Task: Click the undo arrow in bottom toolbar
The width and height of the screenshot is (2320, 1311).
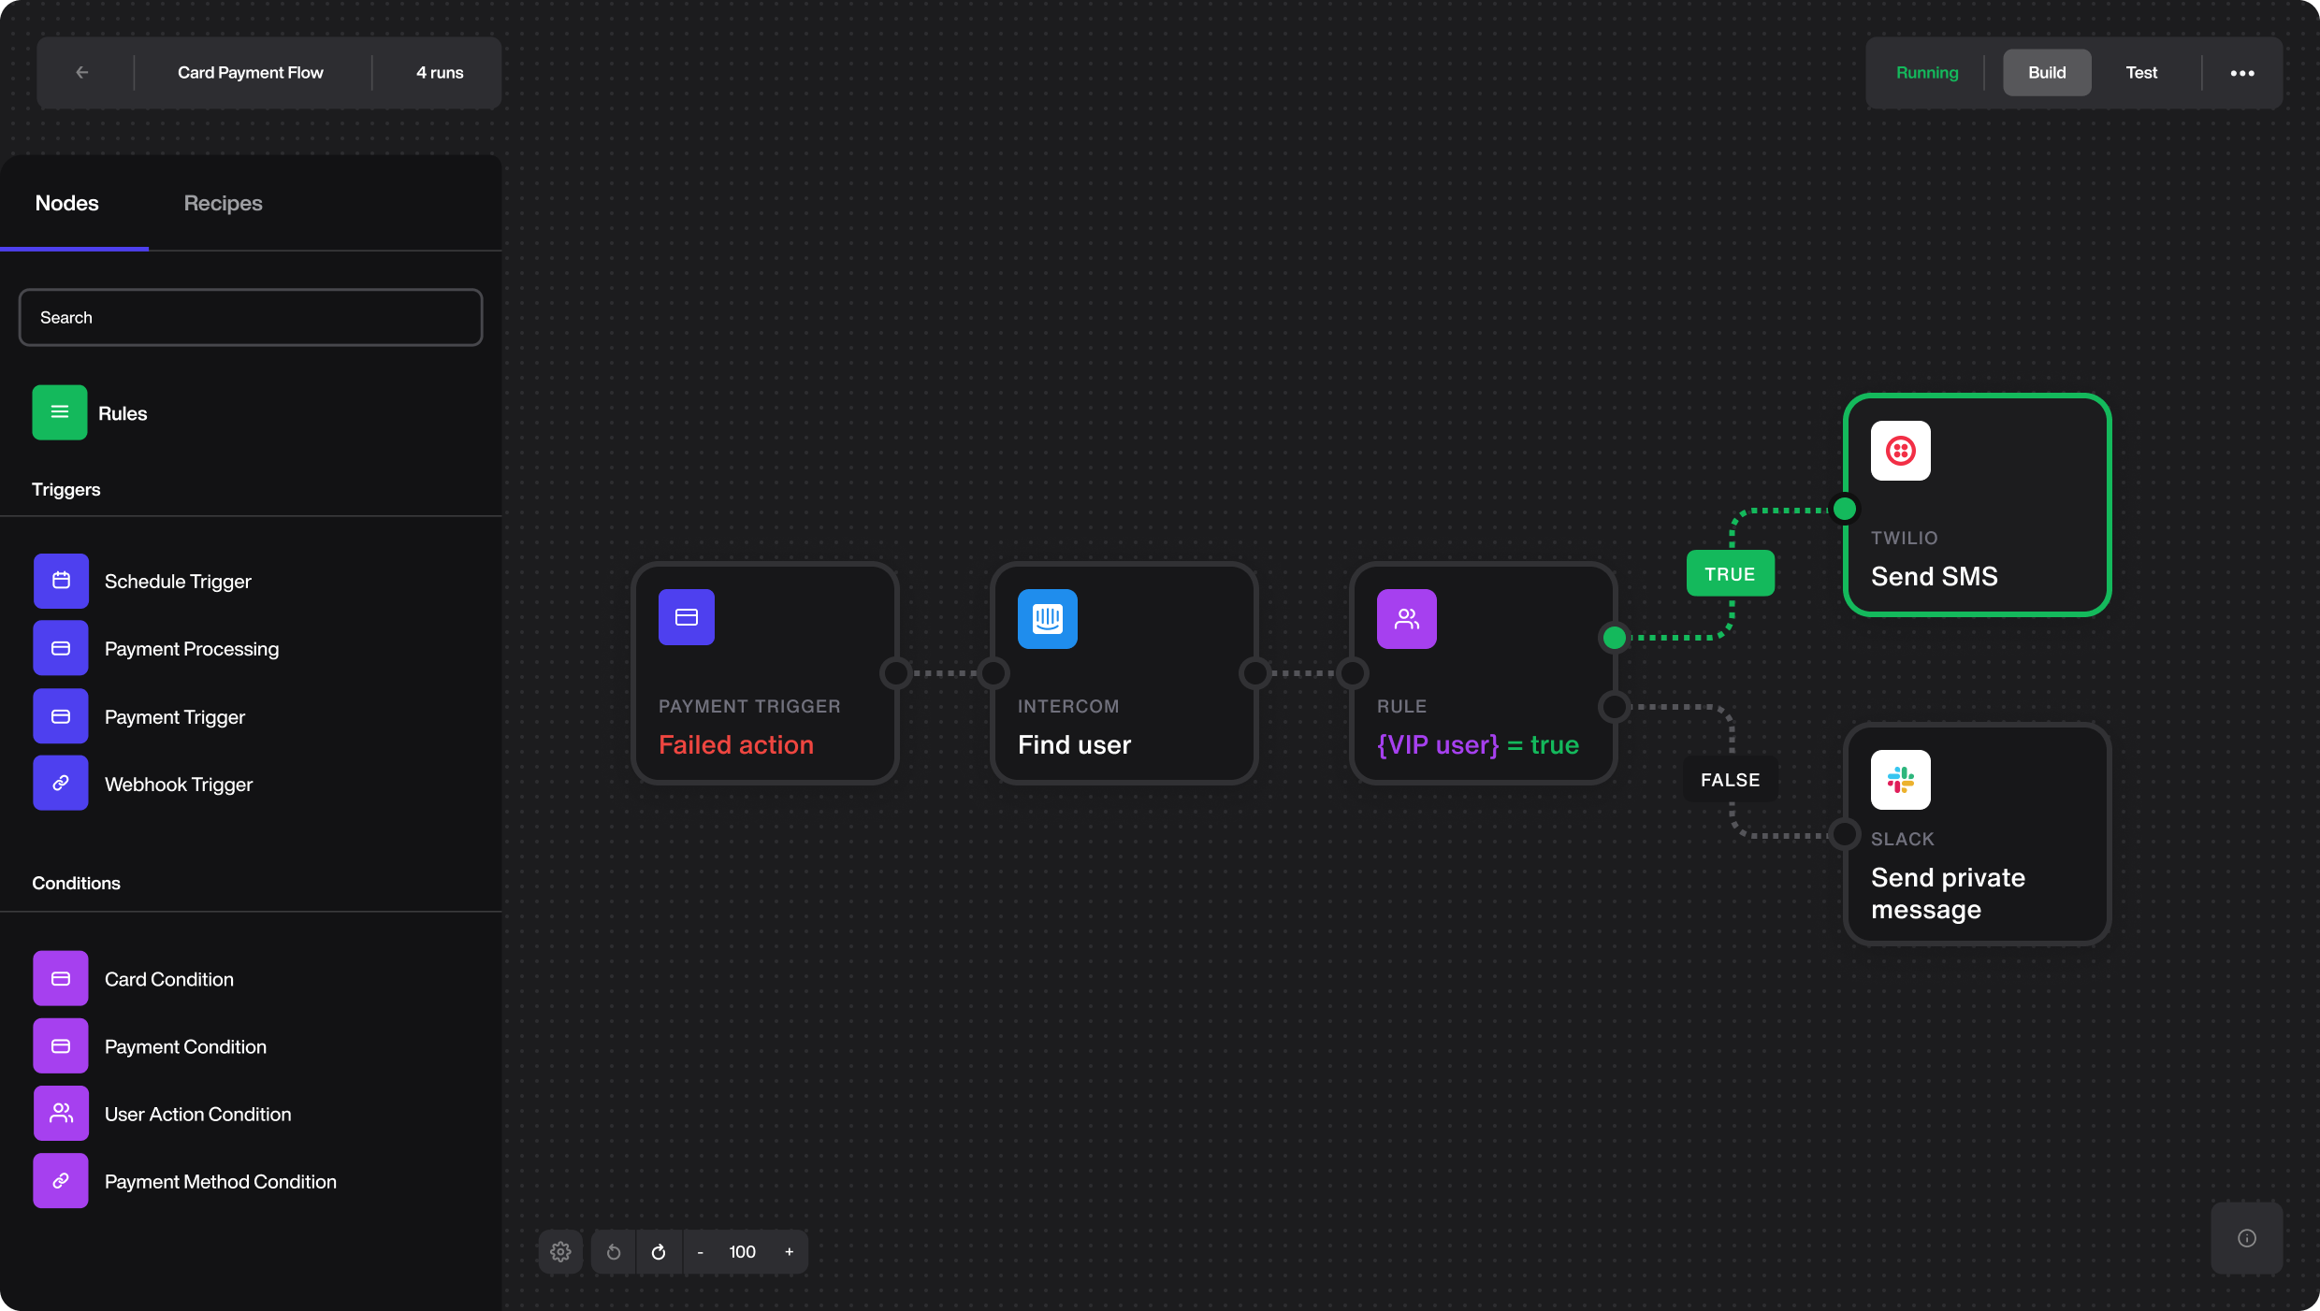Action: (x=614, y=1252)
